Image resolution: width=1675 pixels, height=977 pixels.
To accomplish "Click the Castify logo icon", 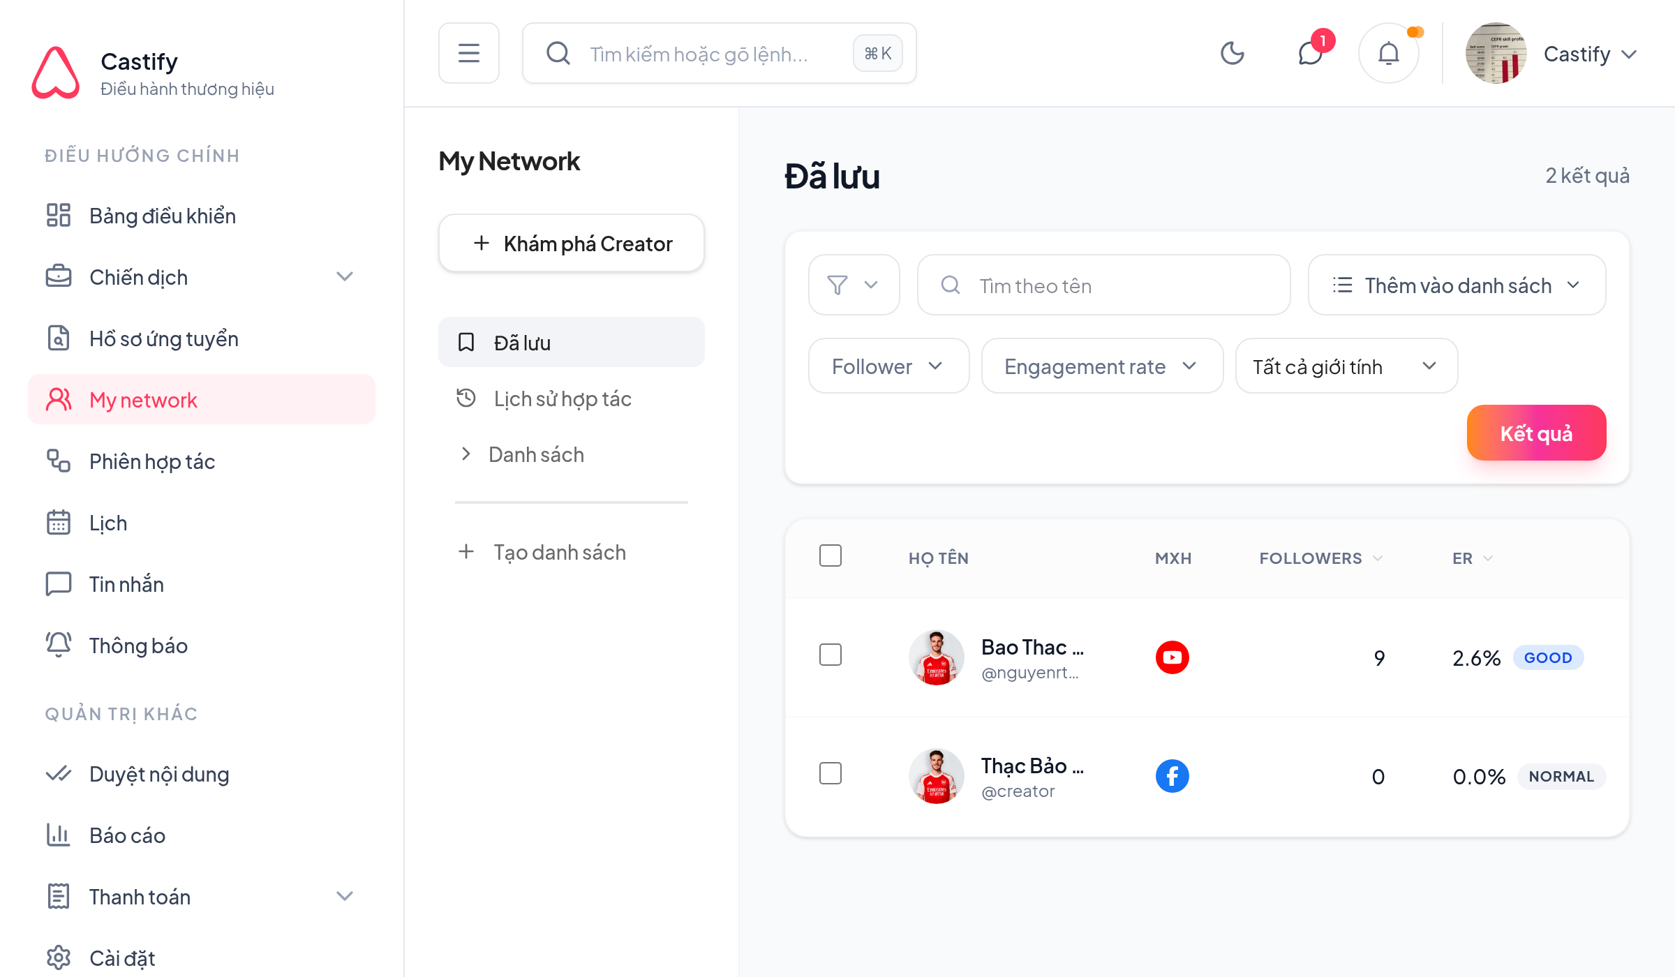I will pyautogui.click(x=56, y=73).
